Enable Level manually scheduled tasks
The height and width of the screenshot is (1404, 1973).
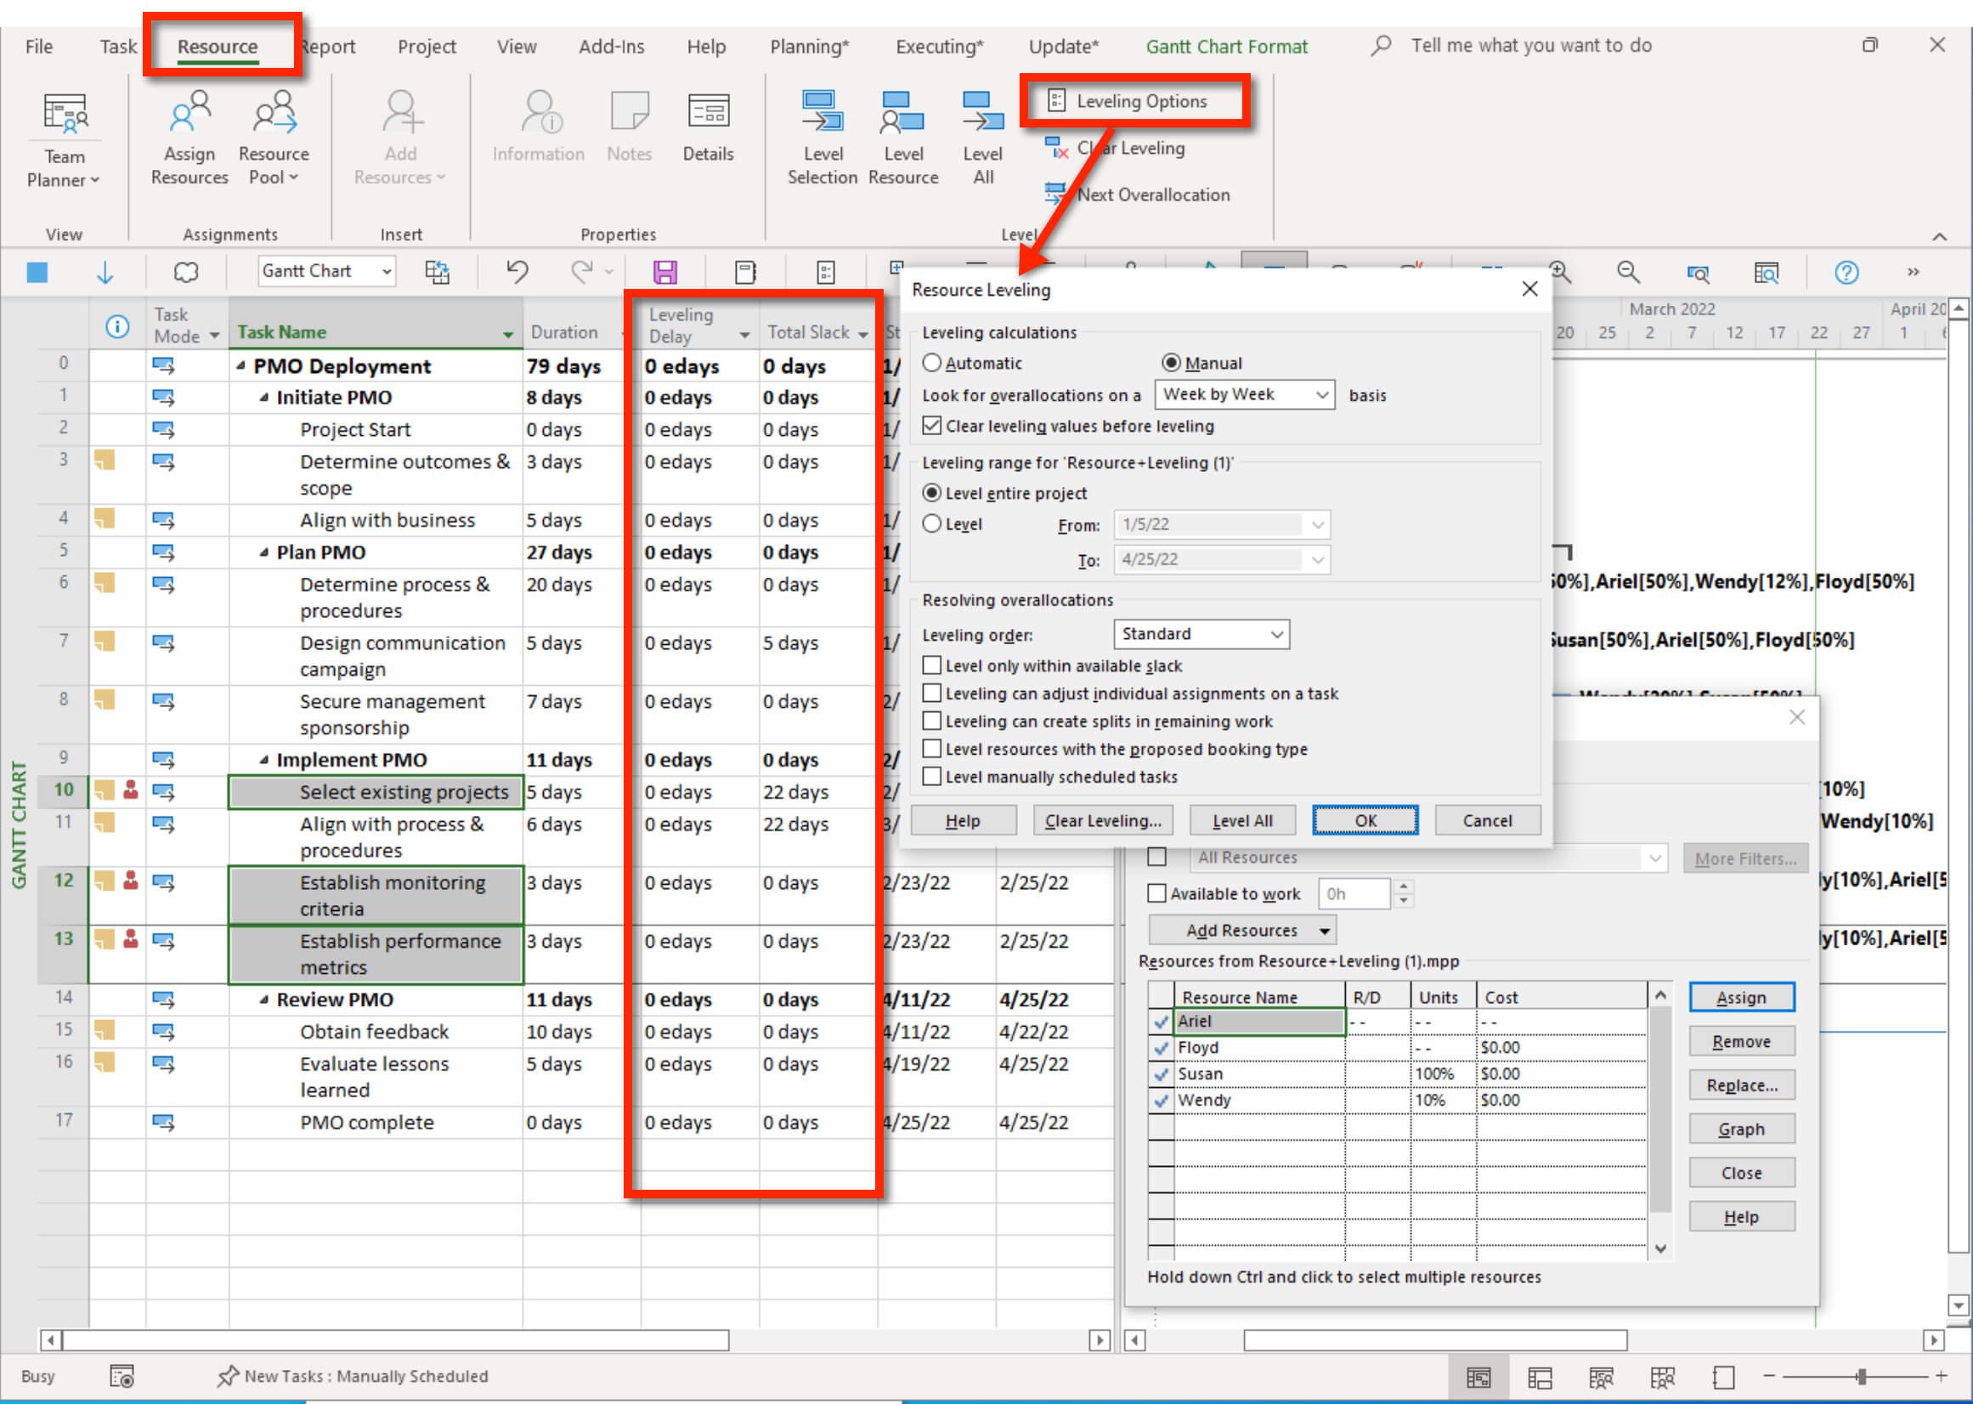click(x=931, y=776)
